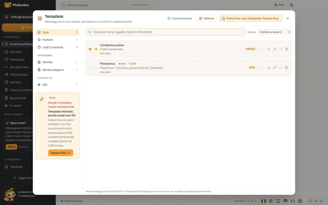Open Posta inviata in the sidebar

click(x=19, y=75)
